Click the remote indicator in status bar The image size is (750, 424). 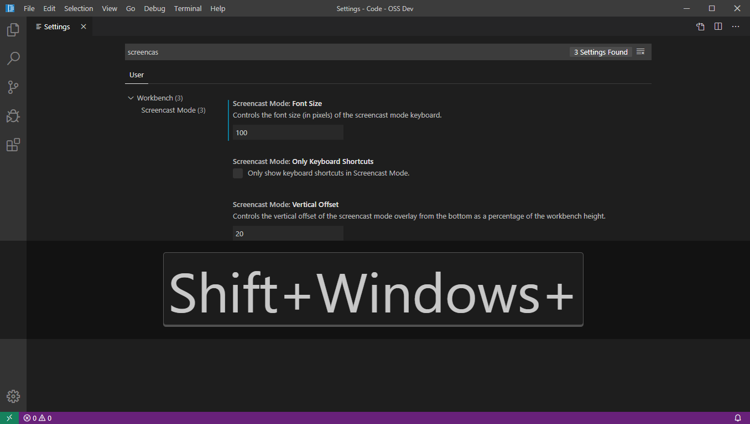coord(9,418)
